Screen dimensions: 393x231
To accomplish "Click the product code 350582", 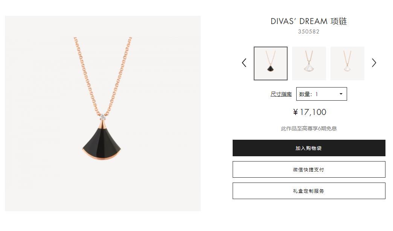I will [309, 32].
